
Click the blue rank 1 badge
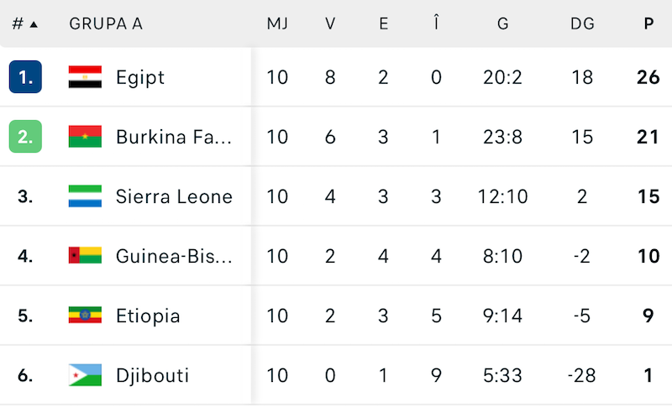[25, 77]
